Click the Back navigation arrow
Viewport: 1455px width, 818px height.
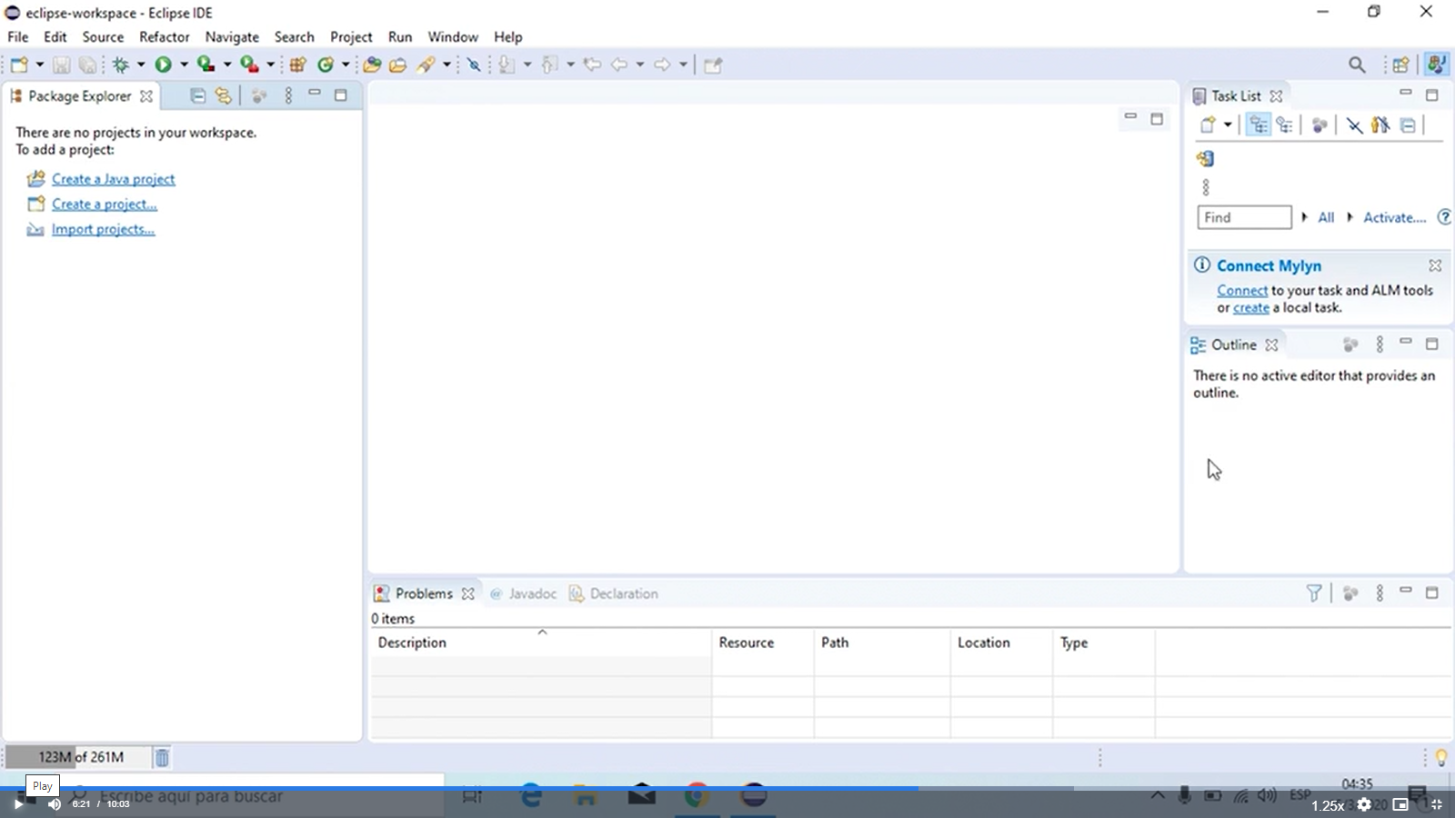tap(619, 65)
